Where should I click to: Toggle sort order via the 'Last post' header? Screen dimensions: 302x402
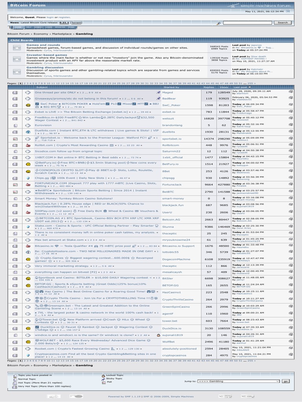point(242,87)
